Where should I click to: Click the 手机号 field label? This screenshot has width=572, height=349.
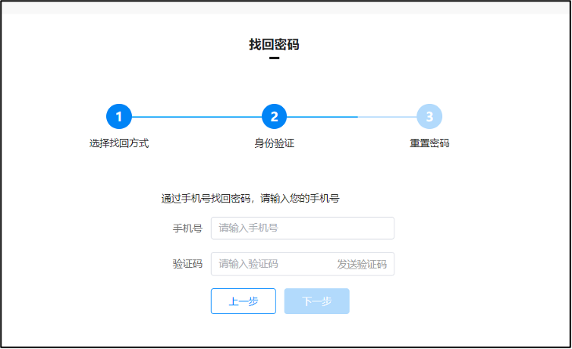(187, 228)
